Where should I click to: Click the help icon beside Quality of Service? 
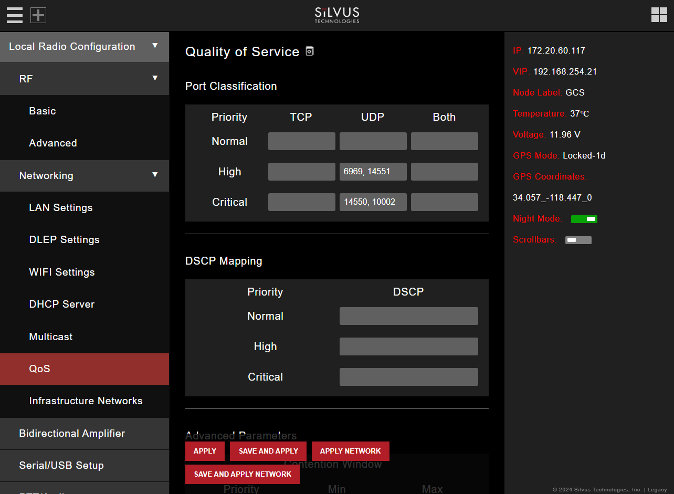[309, 51]
